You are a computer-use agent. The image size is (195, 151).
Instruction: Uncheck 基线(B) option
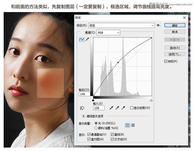(112, 134)
